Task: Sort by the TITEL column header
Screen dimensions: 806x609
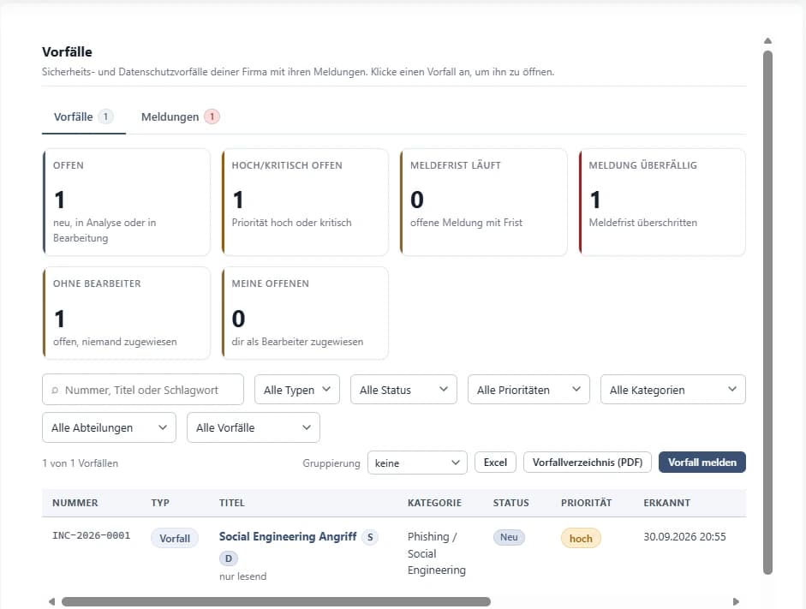Action: (x=232, y=503)
